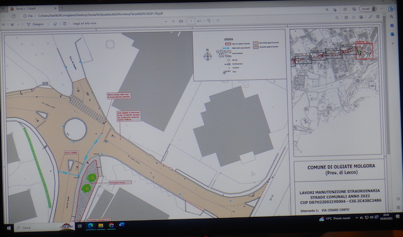Expand the highlighter options dropdown arrow
The width and height of the screenshot is (403, 237).
(18, 25)
